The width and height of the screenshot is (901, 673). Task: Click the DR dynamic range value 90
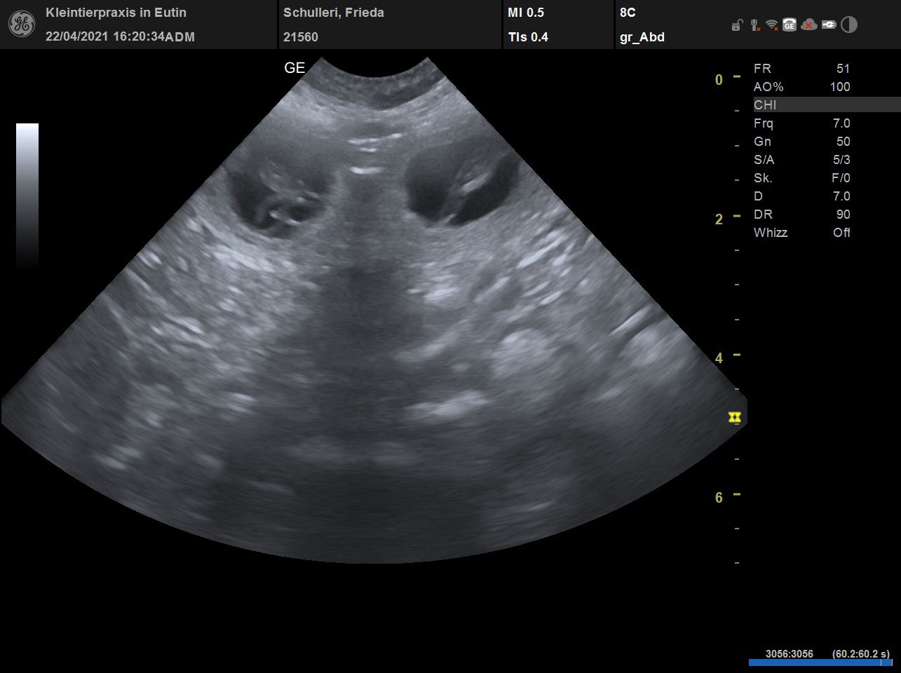pos(842,215)
